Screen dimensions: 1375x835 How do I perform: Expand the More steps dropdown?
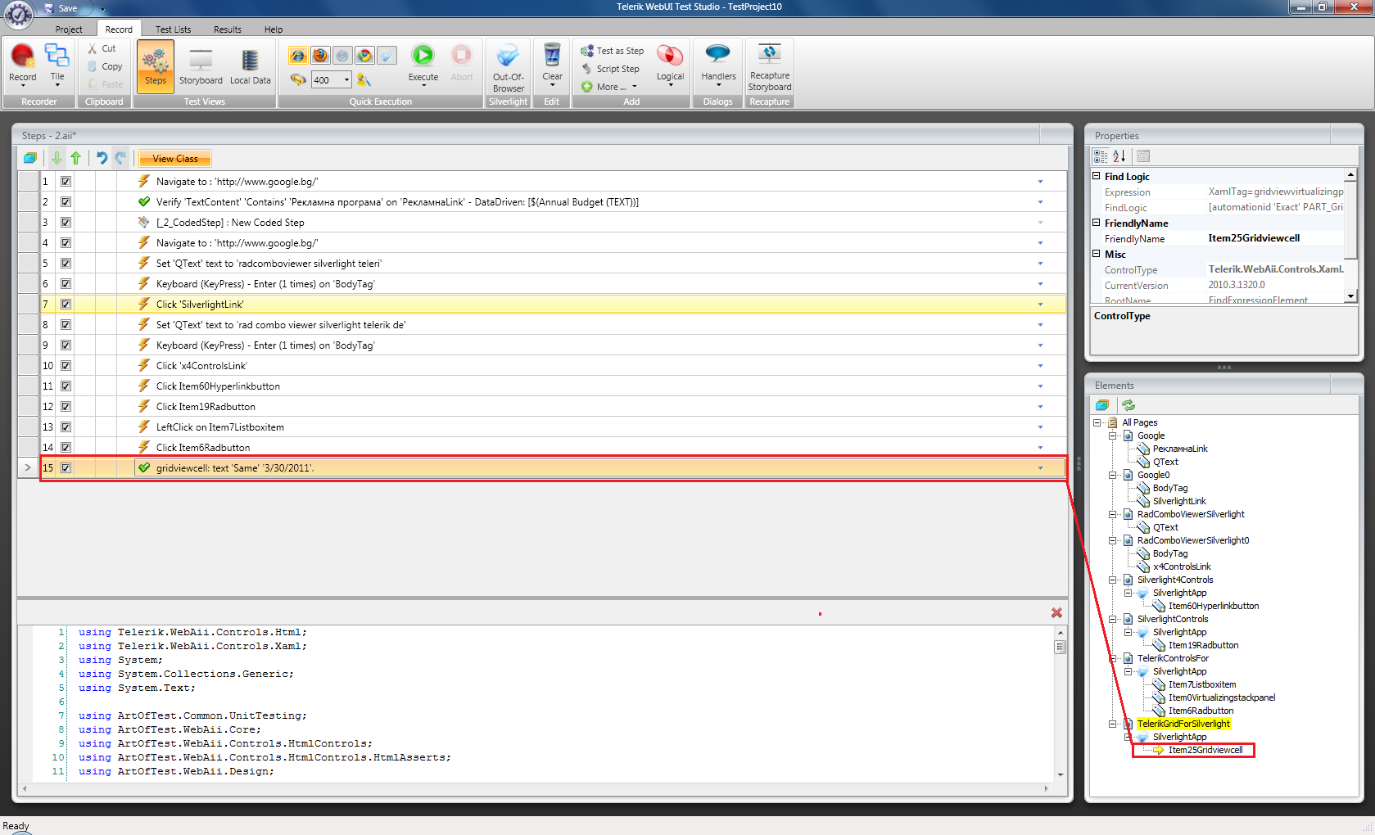coord(634,87)
